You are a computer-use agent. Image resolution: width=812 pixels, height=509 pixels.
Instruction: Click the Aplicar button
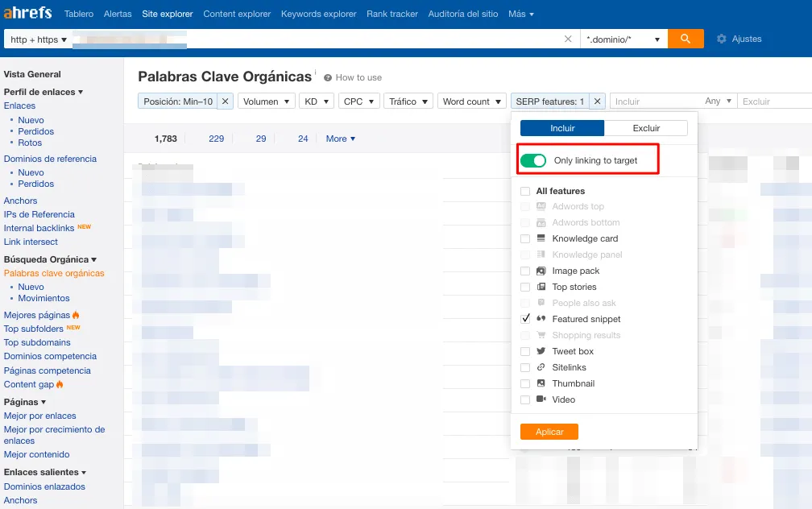[x=549, y=432]
